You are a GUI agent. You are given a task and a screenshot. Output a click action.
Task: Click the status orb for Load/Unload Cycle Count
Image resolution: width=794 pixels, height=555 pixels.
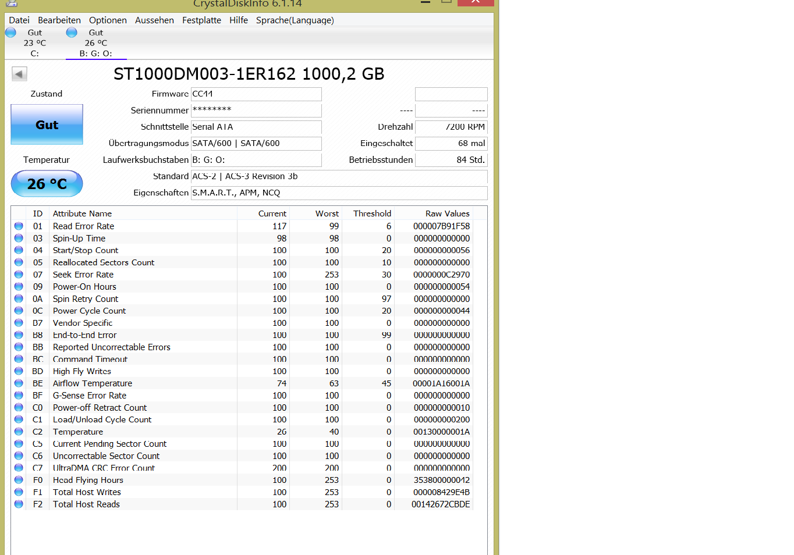19,419
